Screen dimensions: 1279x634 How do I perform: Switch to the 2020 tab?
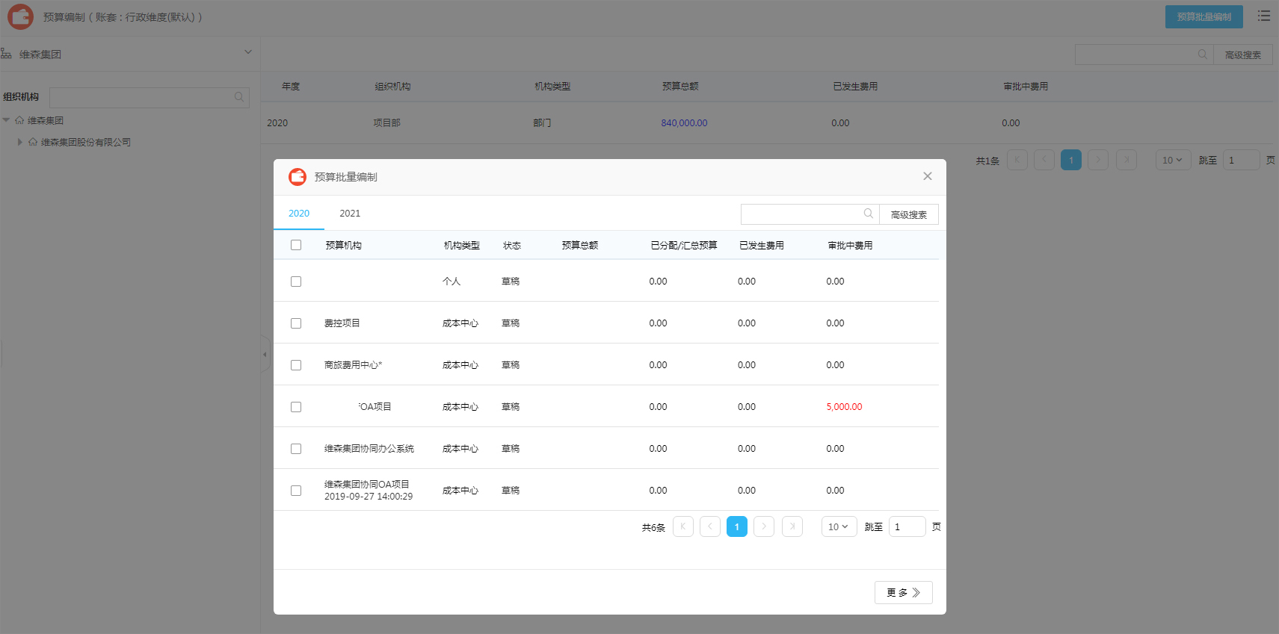click(x=299, y=214)
